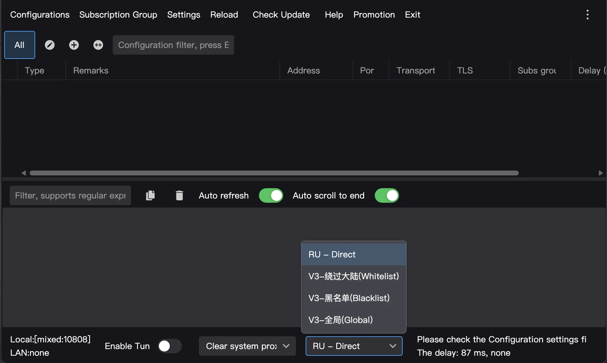Screen dimensions: 607x363
Task: Click the right arrow of the horizontal scrollbar
Action: click(601, 173)
